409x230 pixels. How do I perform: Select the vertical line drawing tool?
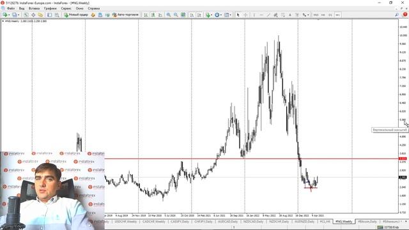(254, 15)
